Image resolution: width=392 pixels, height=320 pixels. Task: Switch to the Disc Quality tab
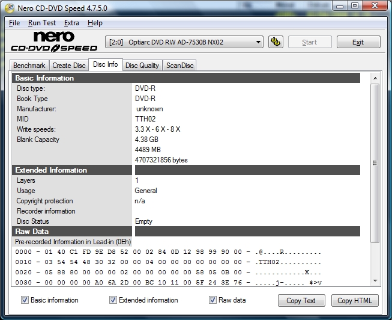pyautogui.click(x=142, y=66)
